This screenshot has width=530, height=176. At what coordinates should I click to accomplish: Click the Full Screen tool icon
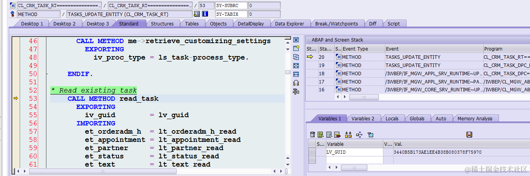click(x=296, y=65)
